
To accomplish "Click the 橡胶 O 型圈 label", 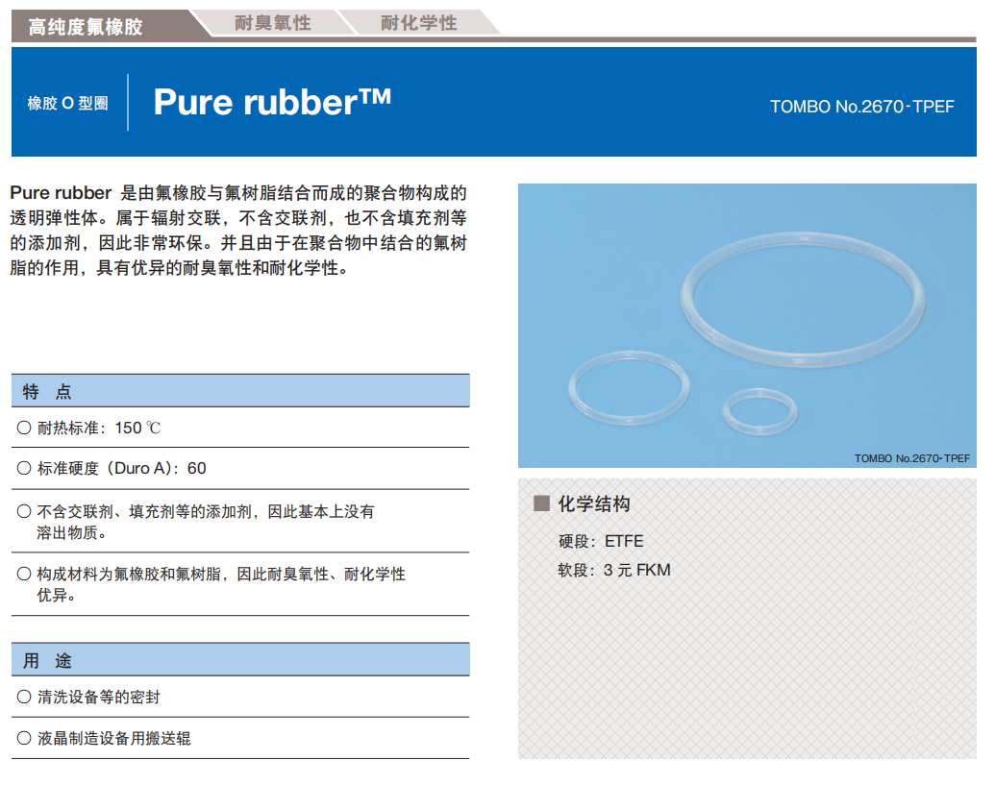I will pos(68,104).
